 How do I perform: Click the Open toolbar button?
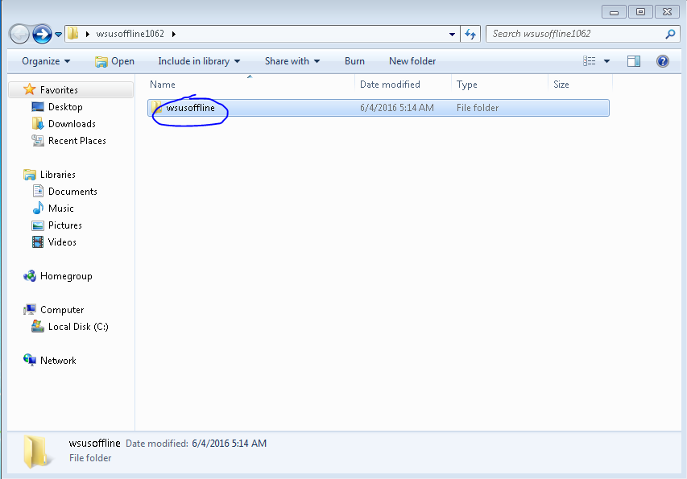point(115,61)
